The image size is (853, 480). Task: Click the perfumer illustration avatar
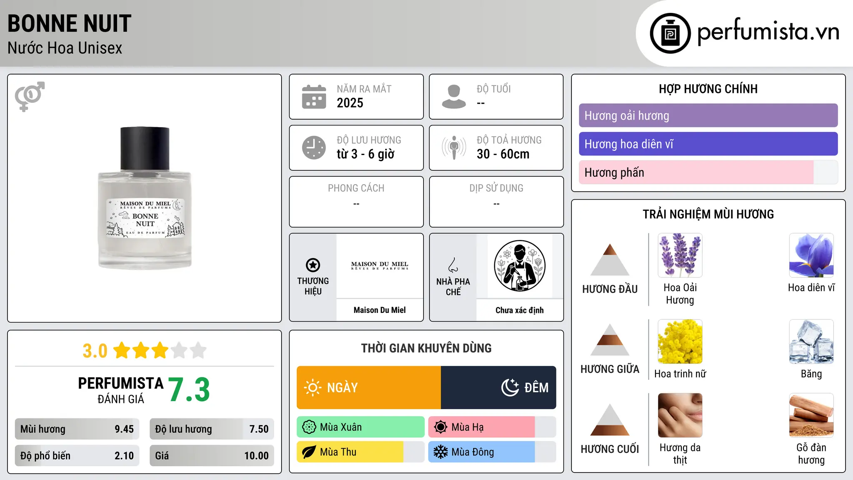pyautogui.click(x=520, y=266)
